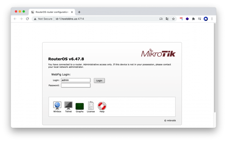Click the Winbox text label

(x=57, y=111)
